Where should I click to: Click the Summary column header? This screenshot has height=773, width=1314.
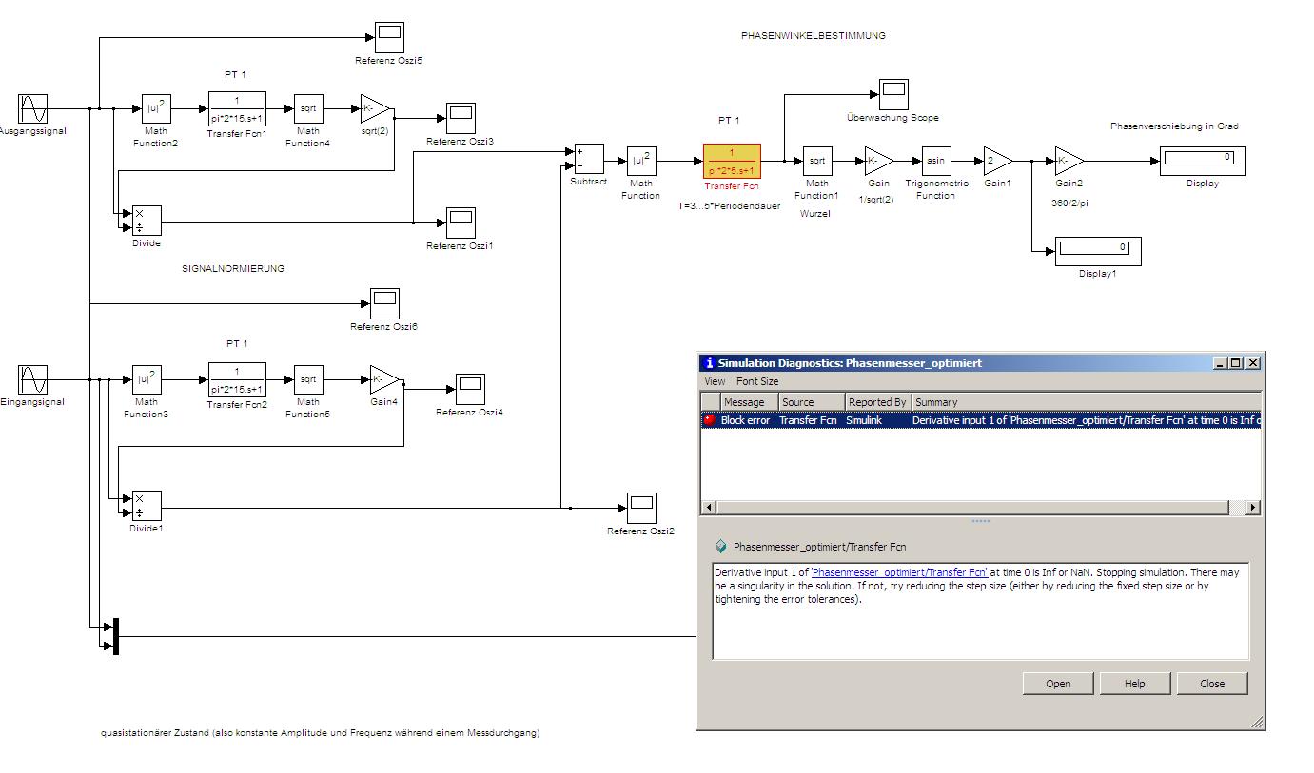click(x=936, y=402)
